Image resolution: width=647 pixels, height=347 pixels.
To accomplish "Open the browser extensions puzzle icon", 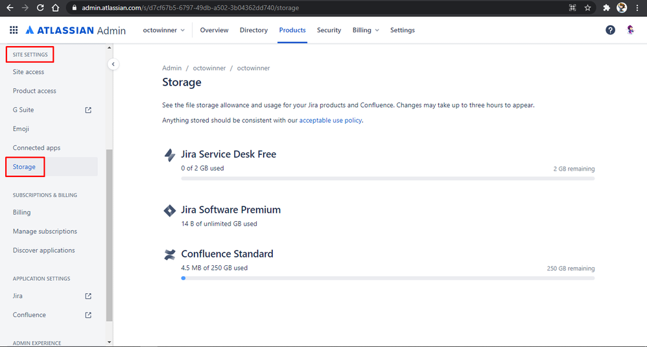I will coord(606,8).
